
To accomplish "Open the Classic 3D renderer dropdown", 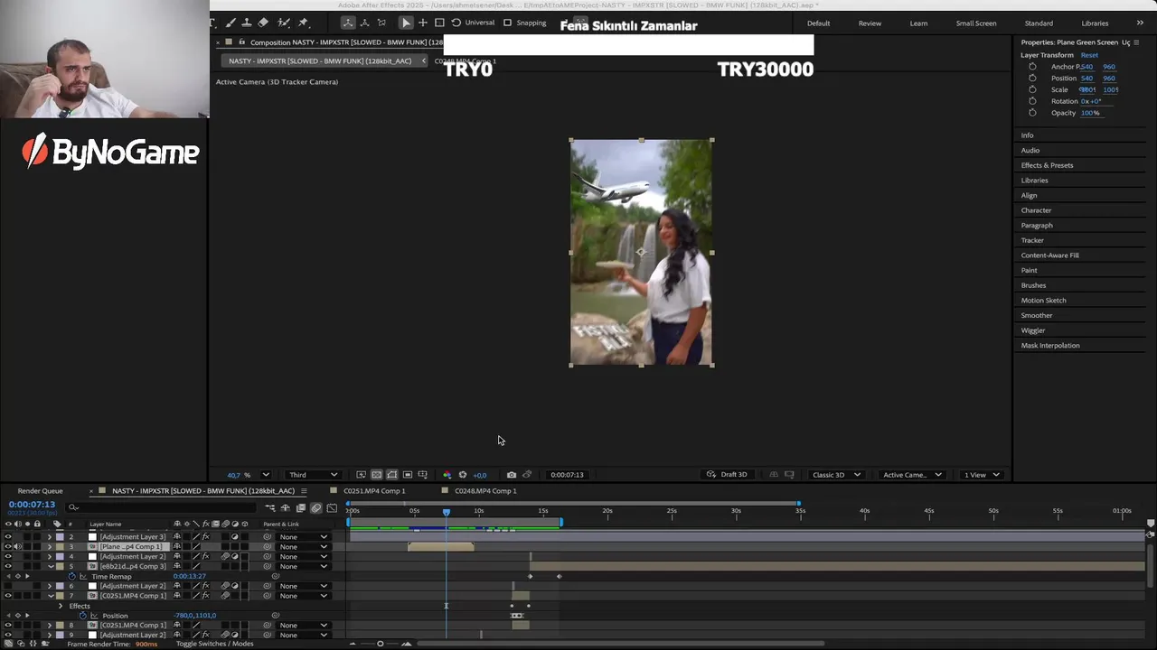I will pyautogui.click(x=836, y=475).
